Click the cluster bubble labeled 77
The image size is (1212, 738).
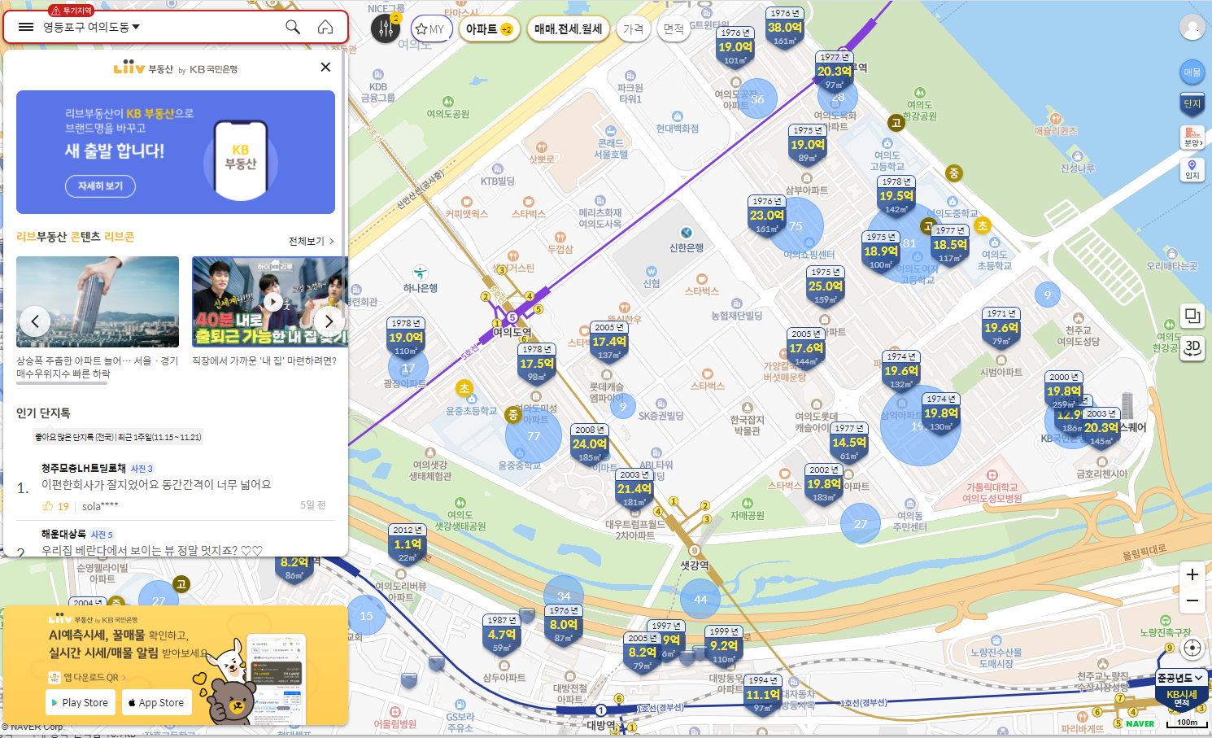point(534,436)
